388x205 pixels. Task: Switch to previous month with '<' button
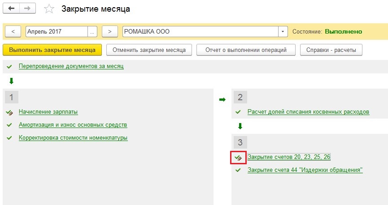[13, 32]
